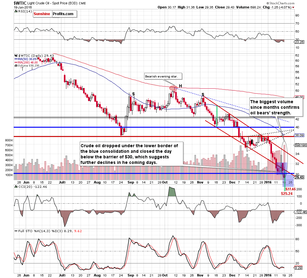Click the Bearish evening star annotation
Viewport: 307px width, 278px height.
[x=163, y=76]
